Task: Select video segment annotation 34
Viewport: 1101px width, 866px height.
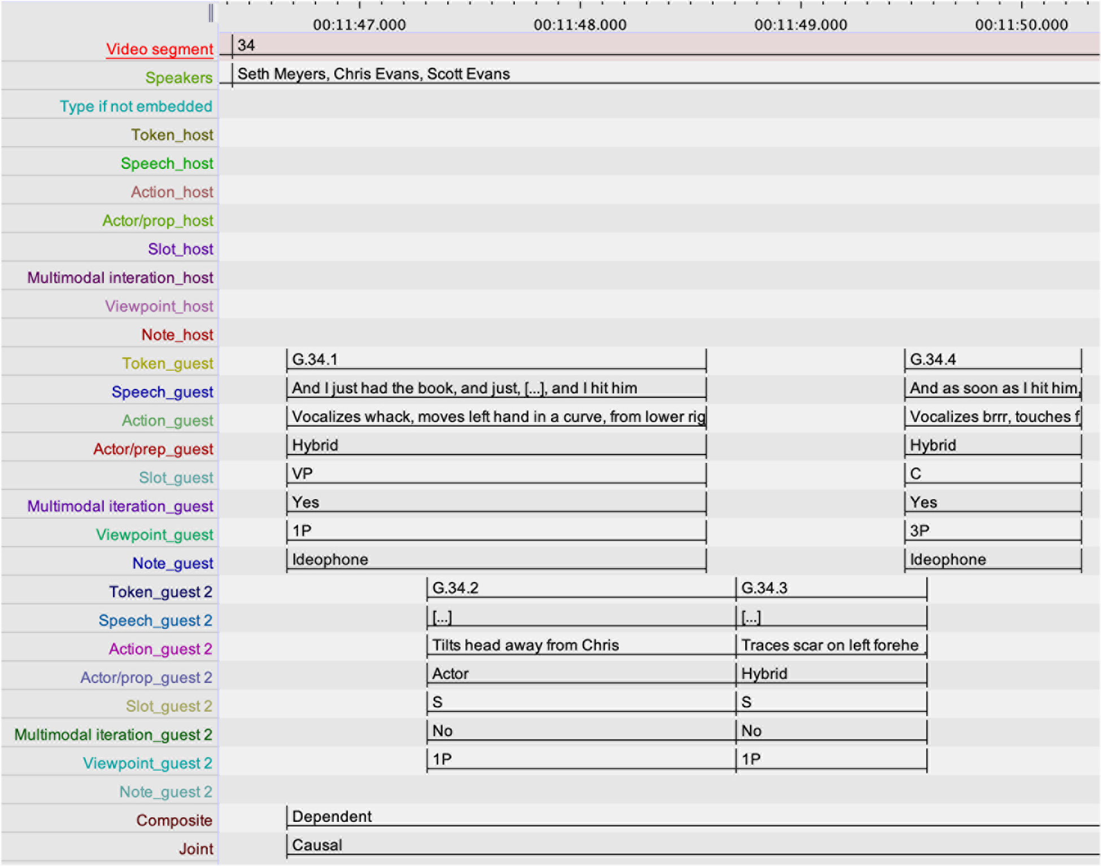Action: click(x=665, y=45)
